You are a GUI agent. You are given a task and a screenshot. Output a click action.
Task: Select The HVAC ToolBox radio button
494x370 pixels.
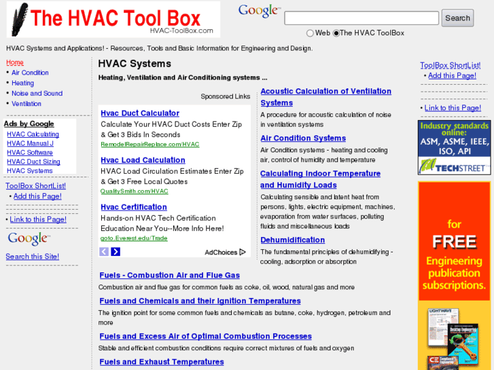[x=336, y=33]
